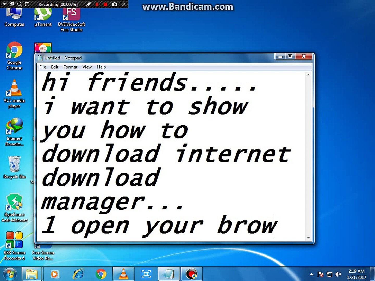Select the DVDVideoSoft Free Studio shortcut
The image size is (375, 281).
pos(71,20)
